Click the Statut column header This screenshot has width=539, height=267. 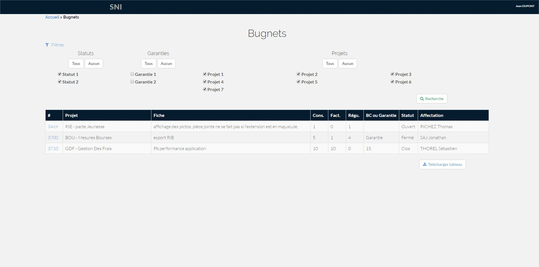tap(407, 116)
